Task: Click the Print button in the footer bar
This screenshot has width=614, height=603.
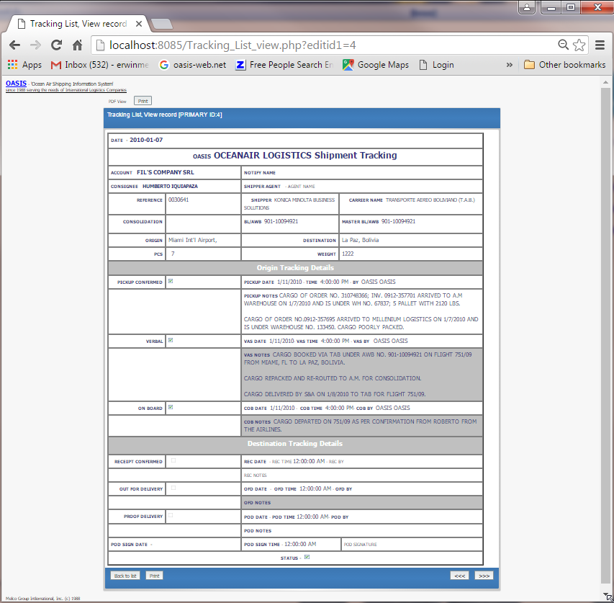Action: (x=154, y=576)
